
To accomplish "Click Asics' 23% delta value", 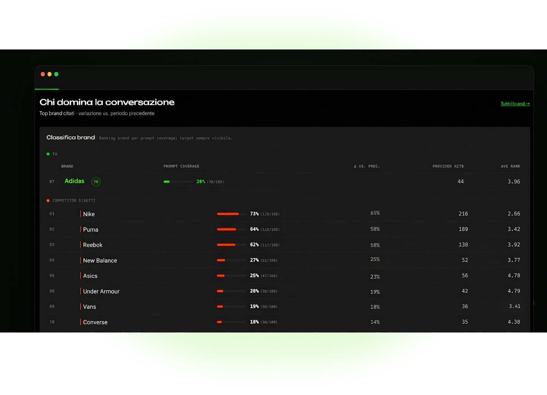I will pos(375,276).
